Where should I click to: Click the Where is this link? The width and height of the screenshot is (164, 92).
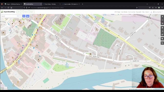coord(19,16)
